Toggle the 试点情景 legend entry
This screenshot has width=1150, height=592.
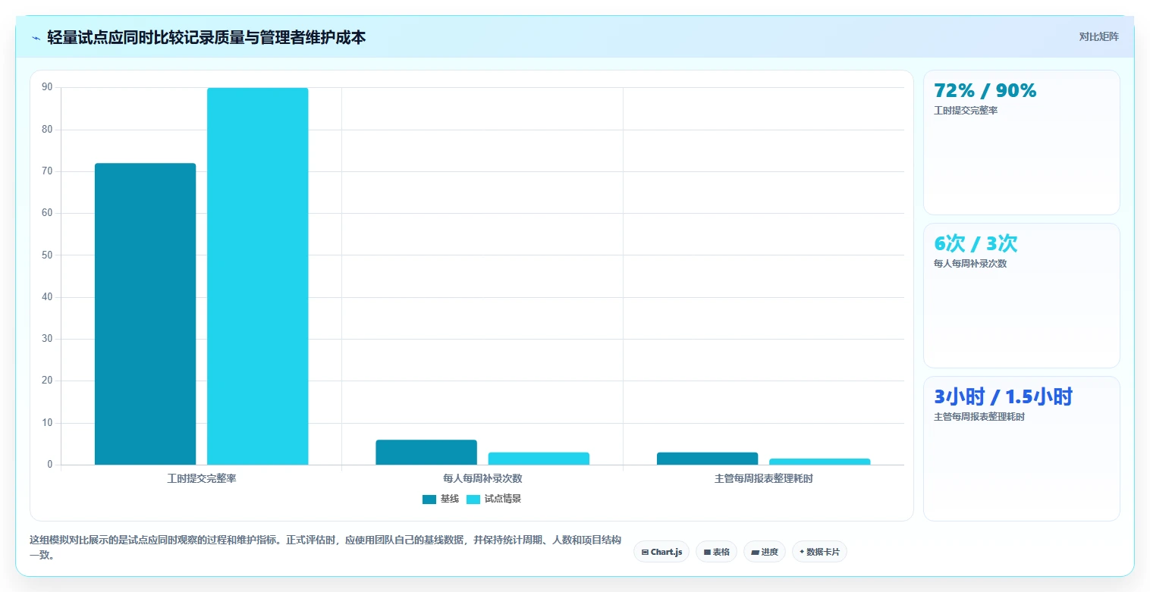[494, 499]
